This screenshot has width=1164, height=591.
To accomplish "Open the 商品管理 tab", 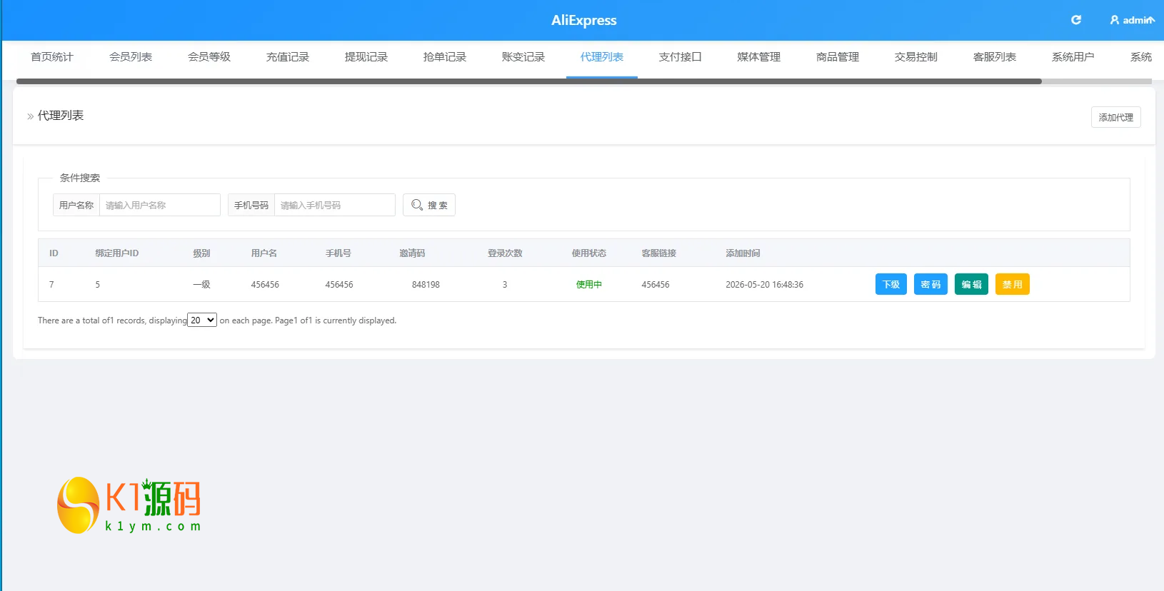I will coord(838,57).
